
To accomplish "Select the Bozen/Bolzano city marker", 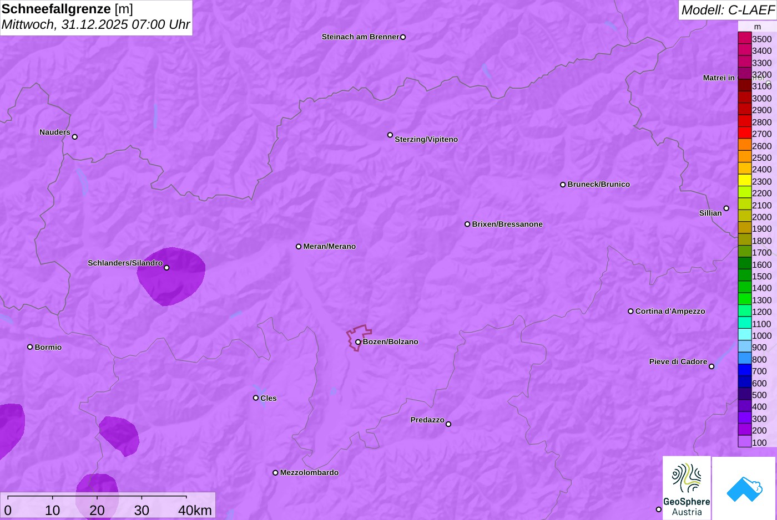I will click(x=358, y=342).
